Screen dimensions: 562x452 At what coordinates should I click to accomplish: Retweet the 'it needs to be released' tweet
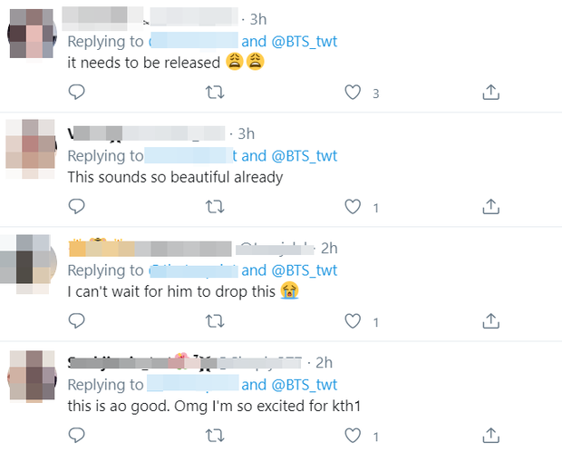[x=215, y=92]
